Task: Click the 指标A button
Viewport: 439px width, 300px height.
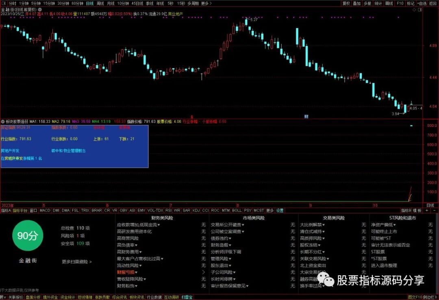Action: [x=6, y=210]
